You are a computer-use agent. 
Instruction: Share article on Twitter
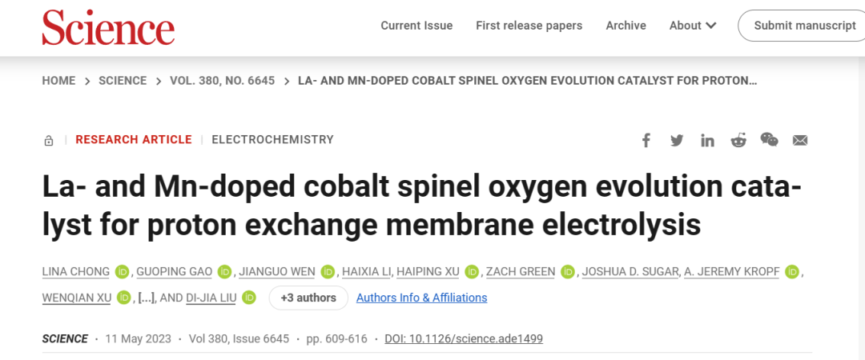pos(677,141)
